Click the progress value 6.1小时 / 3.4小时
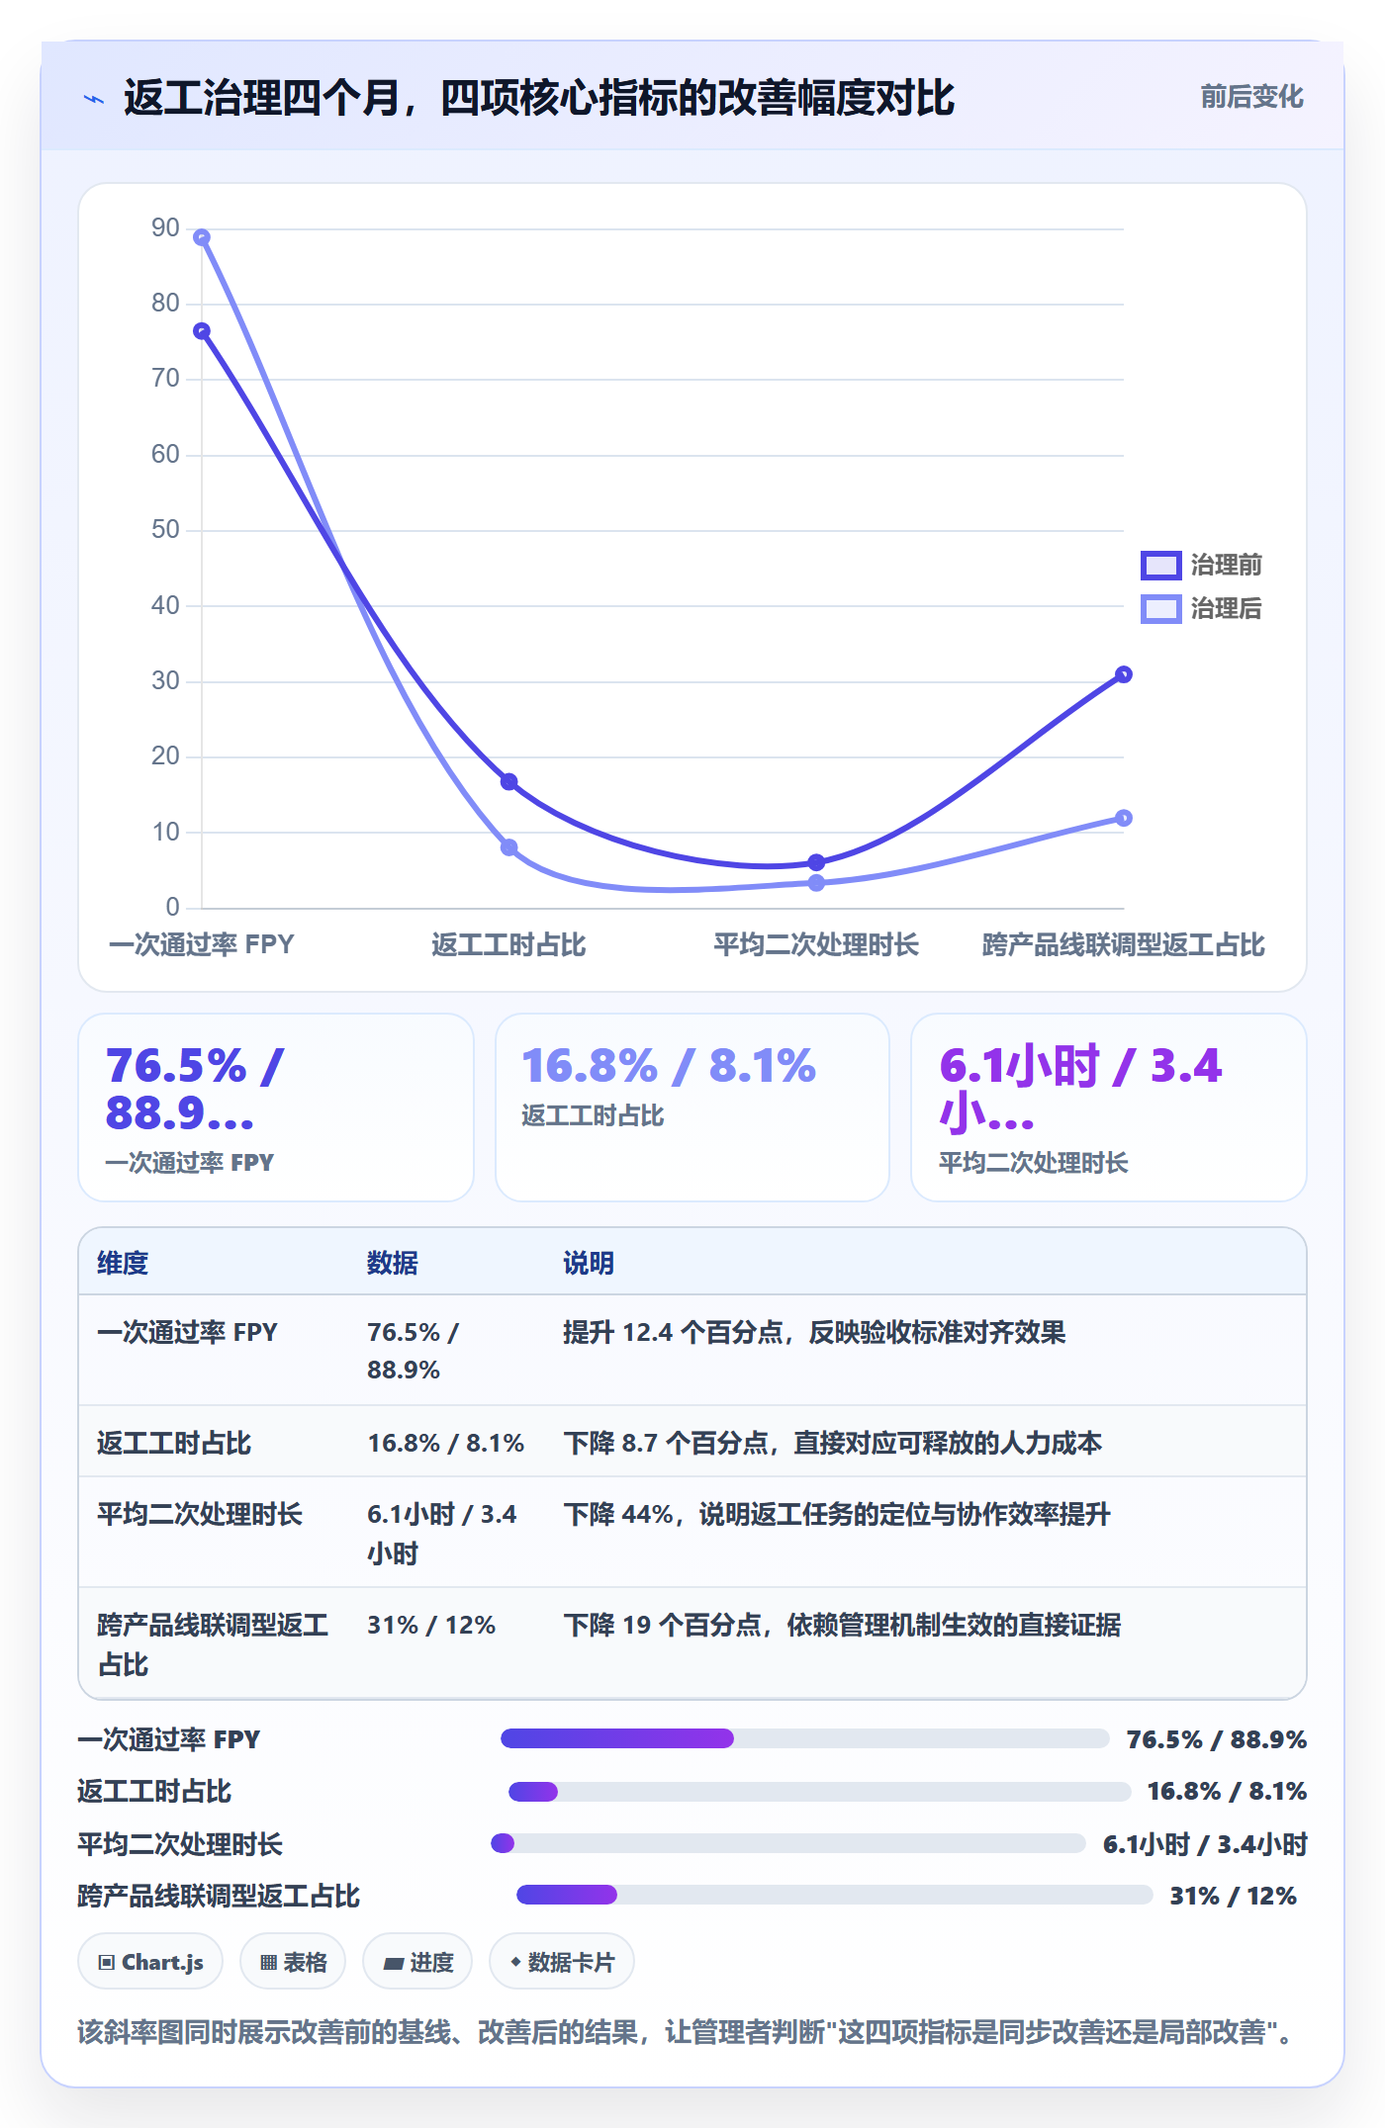Image resolution: width=1385 pixels, height=2128 pixels. [1205, 1844]
